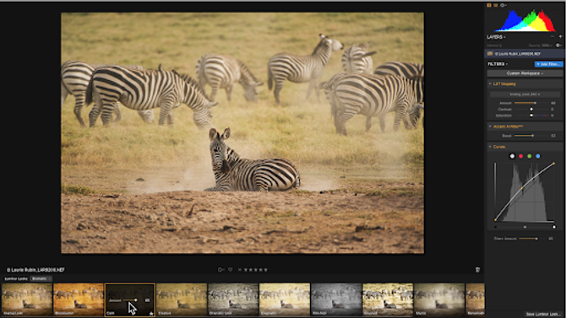Collapse the Curves filter section
Screen dimensions: 566x318
(490, 147)
